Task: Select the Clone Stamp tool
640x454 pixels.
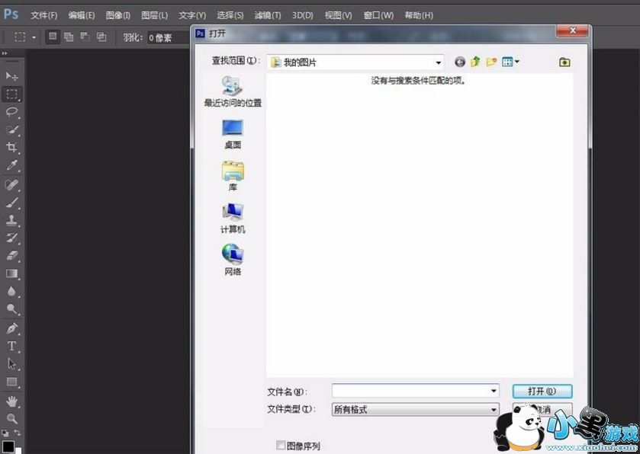Action: [x=11, y=221]
